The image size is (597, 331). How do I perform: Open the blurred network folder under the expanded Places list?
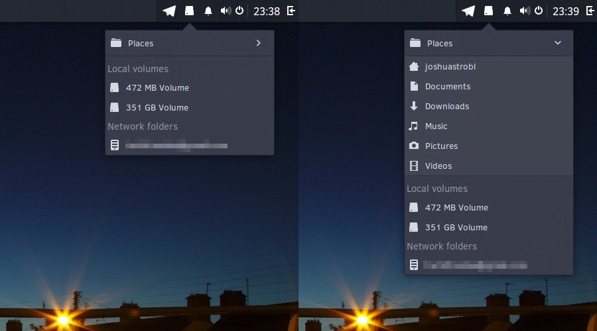tap(474, 265)
